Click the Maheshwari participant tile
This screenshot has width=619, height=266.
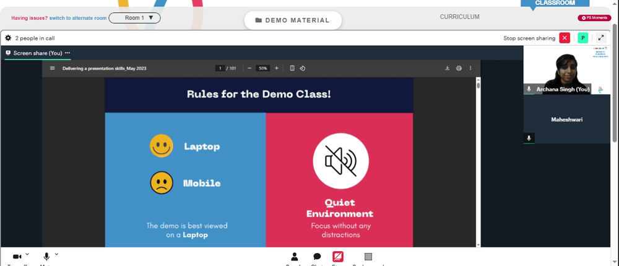point(566,119)
